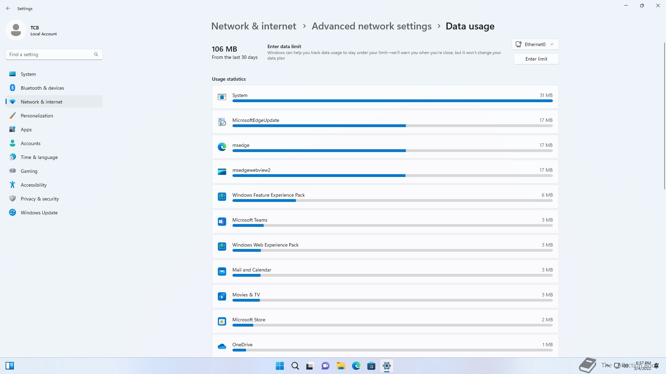Screen dimensions: 666x374
Task: Click the System usage progress bar
Action: pos(392,101)
